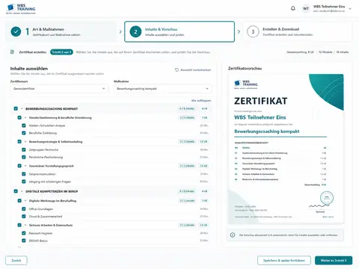Click the Zertifikatsvorschau heading

point(245,68)
